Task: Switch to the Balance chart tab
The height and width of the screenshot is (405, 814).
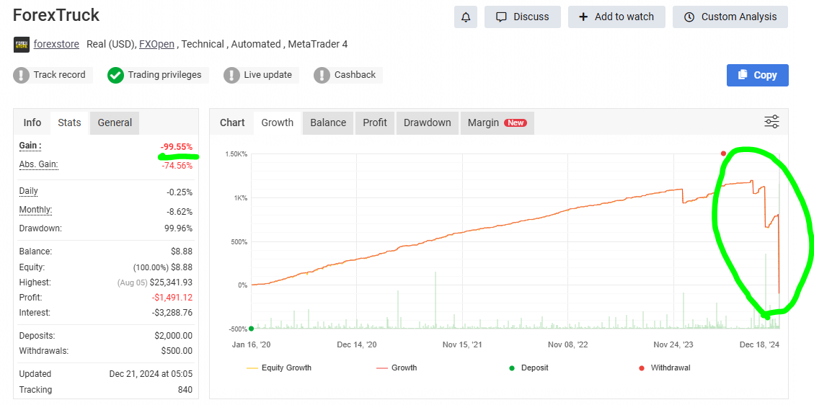Action: pos(328,123)
